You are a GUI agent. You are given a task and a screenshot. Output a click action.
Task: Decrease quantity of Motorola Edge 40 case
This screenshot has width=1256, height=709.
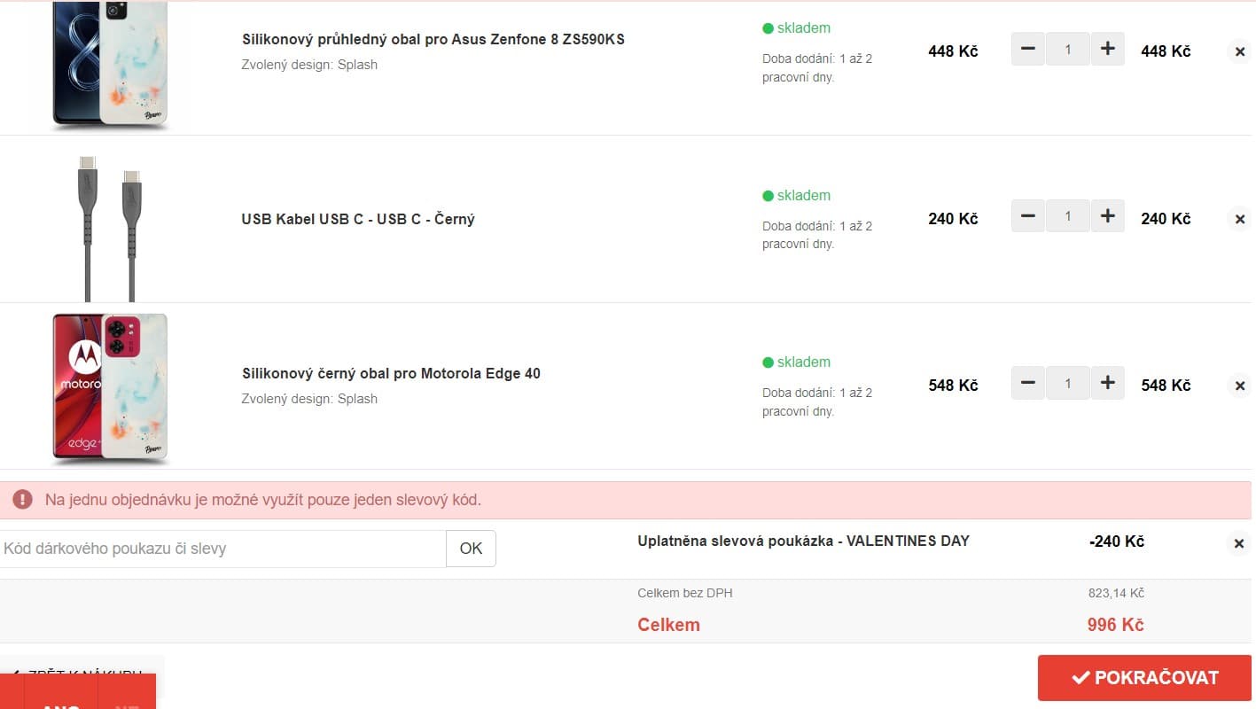(1027, 383)
